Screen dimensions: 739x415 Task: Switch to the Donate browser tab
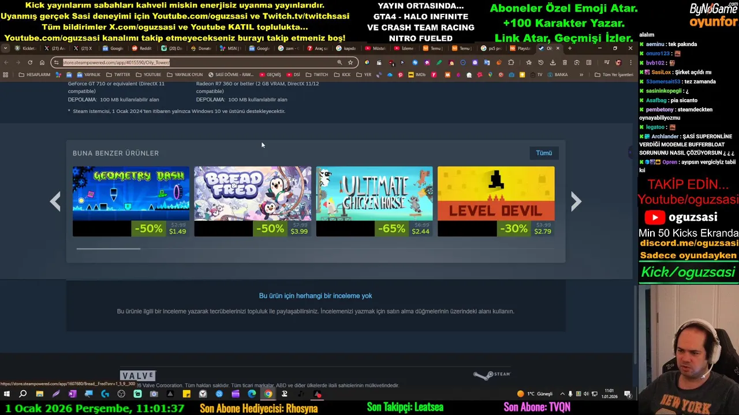[201, 48]
